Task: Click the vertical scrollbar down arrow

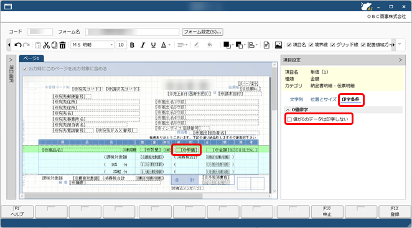Action: [x=274, y=191]
